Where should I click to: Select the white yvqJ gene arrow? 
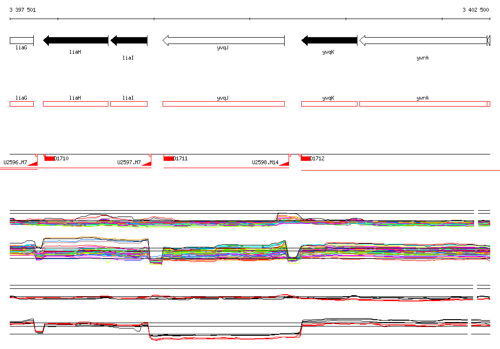[224, 41]
